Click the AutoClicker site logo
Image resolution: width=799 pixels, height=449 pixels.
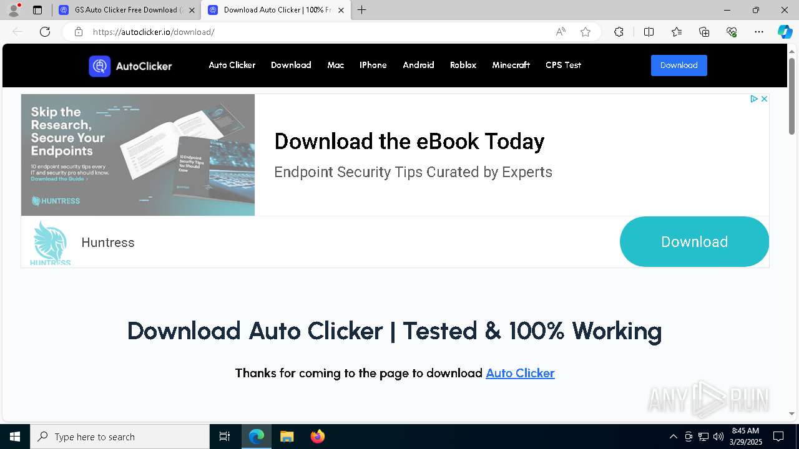[130, 65]
